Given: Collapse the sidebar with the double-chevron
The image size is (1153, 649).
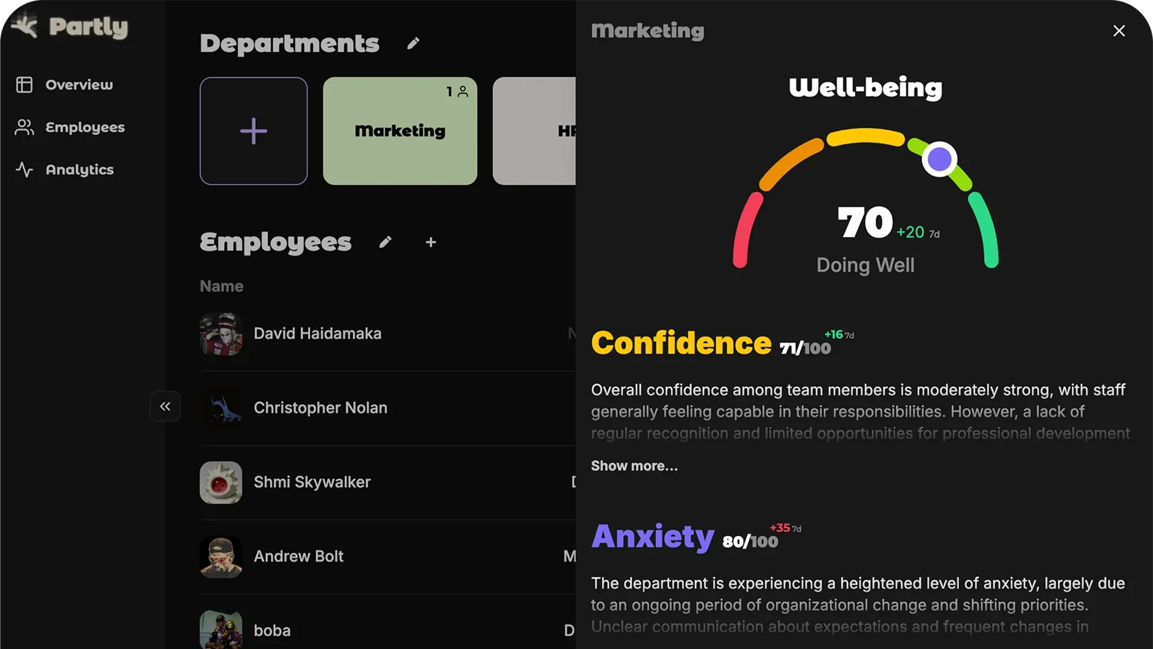Looking at the screenshot, I should [x=165, y=406].
